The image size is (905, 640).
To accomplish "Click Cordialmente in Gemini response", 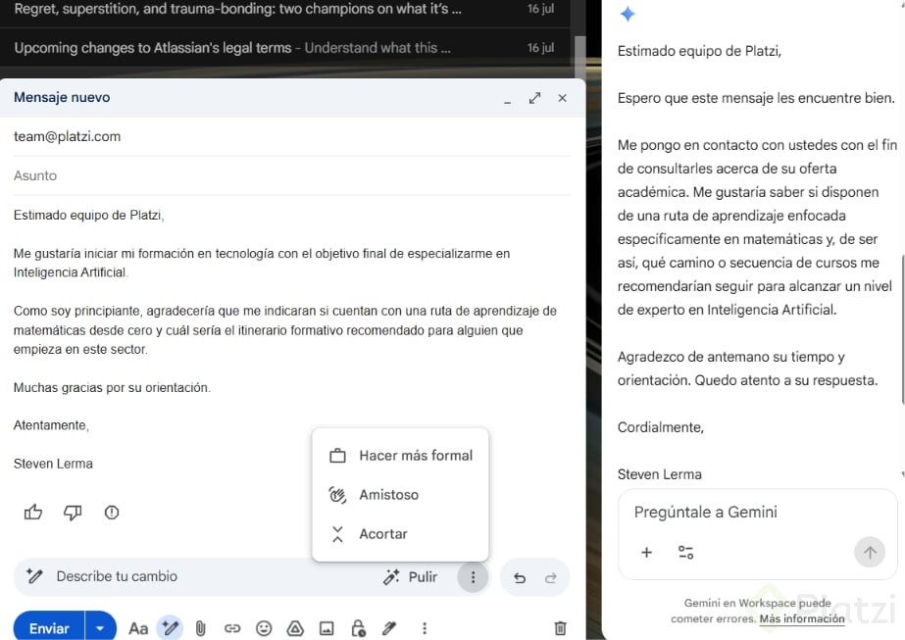I will coord(661,427).
